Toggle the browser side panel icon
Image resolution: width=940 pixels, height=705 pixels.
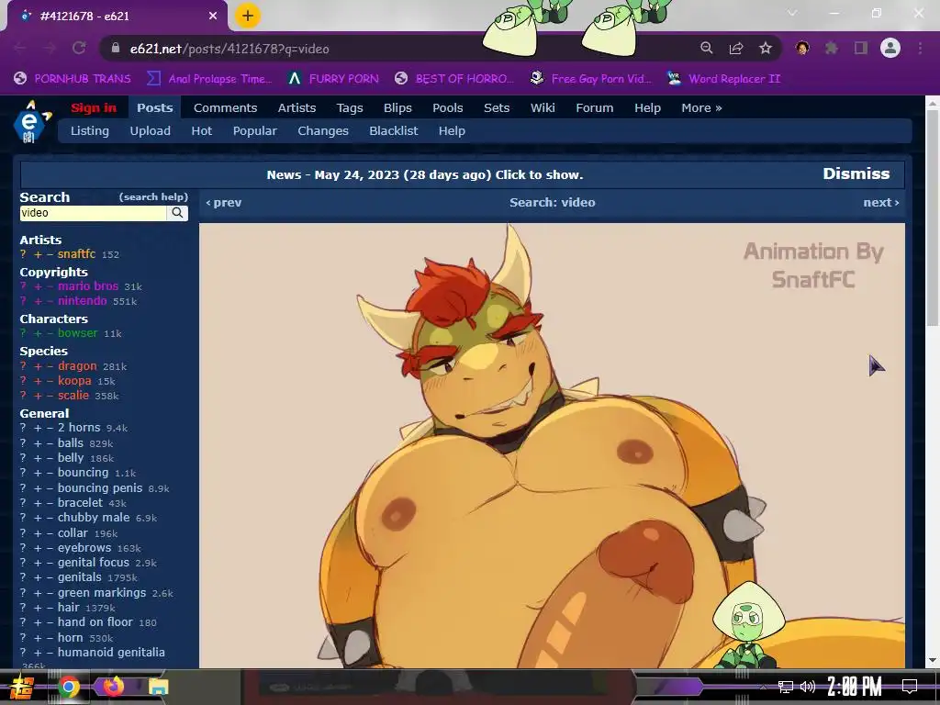pos(861,48)
